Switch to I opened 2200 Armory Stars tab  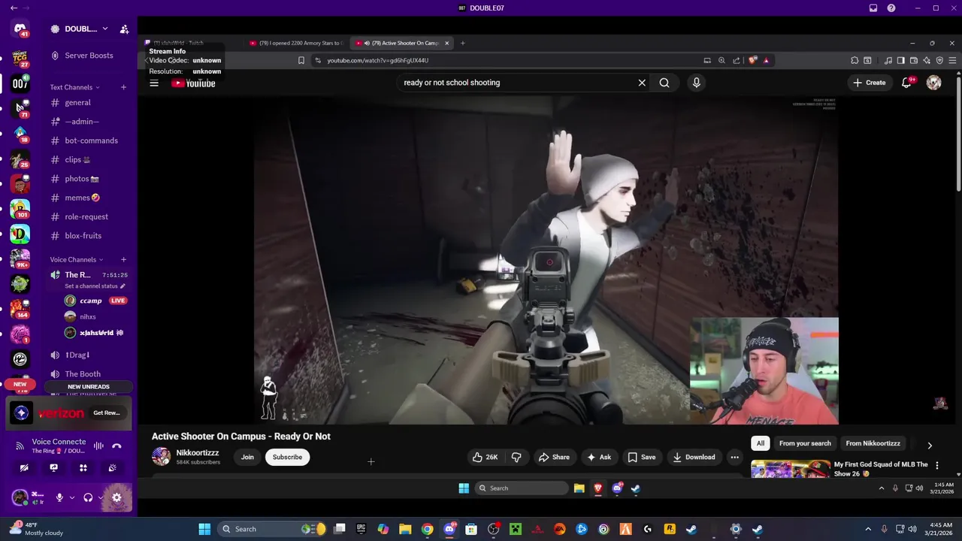point(295,43)
